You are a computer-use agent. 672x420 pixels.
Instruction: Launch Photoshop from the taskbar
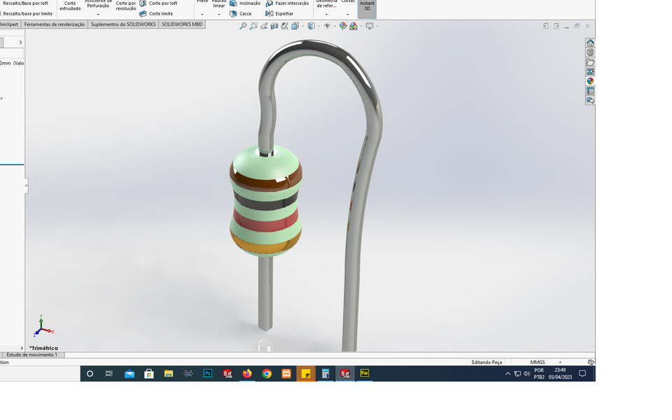(x=208, y=373)
